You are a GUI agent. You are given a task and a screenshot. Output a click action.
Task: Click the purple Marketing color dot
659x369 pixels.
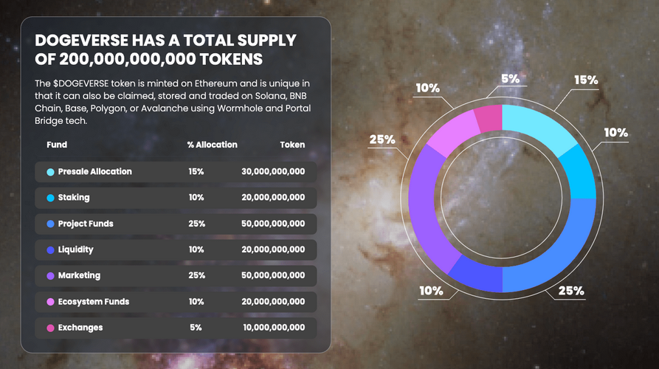click(50, 275)
